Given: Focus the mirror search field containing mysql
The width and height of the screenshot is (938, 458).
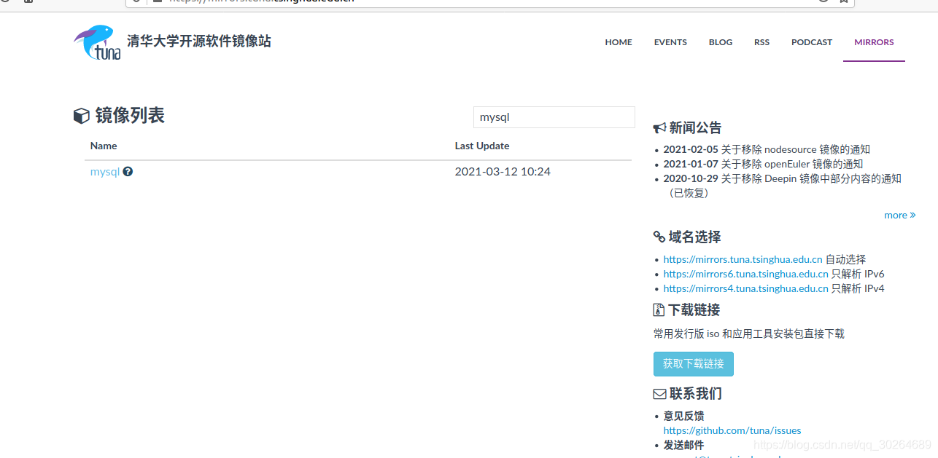Looking at the screenshot, I should point(554,117).
